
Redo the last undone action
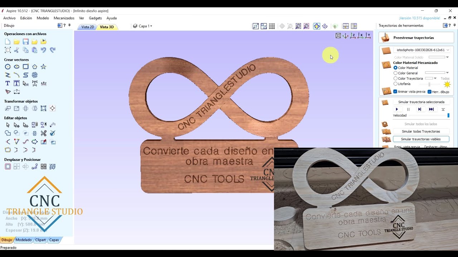tap(53, 50)
